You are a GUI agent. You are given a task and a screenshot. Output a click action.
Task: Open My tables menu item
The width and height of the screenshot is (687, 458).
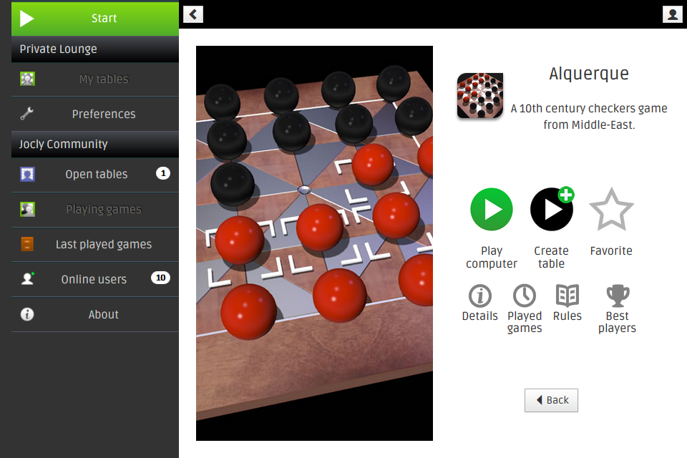pyautogui.click(x=95, y=79)
